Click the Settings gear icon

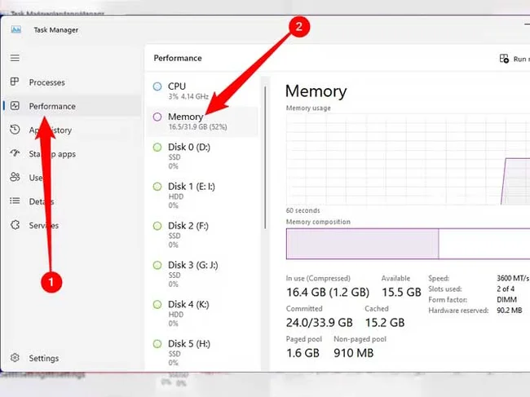click(15, 358)
